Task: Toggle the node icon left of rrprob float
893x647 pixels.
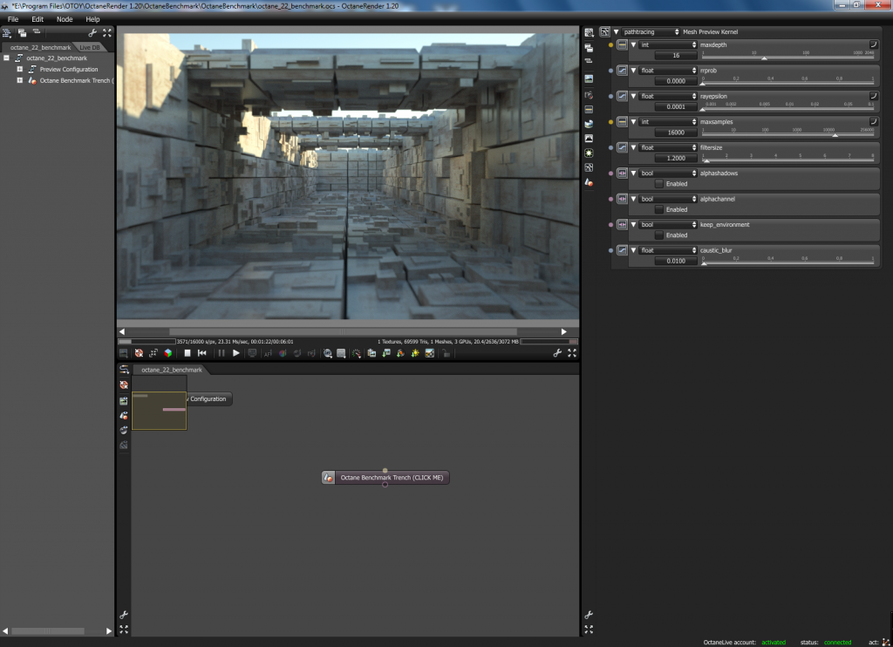Action: 622,71
